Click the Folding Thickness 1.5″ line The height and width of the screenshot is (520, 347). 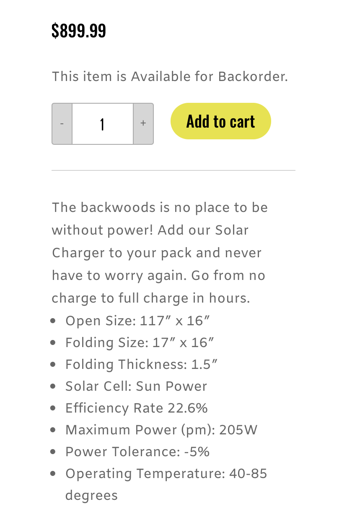141,365
